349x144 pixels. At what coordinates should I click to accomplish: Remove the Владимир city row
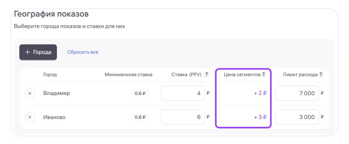point(30,93)
